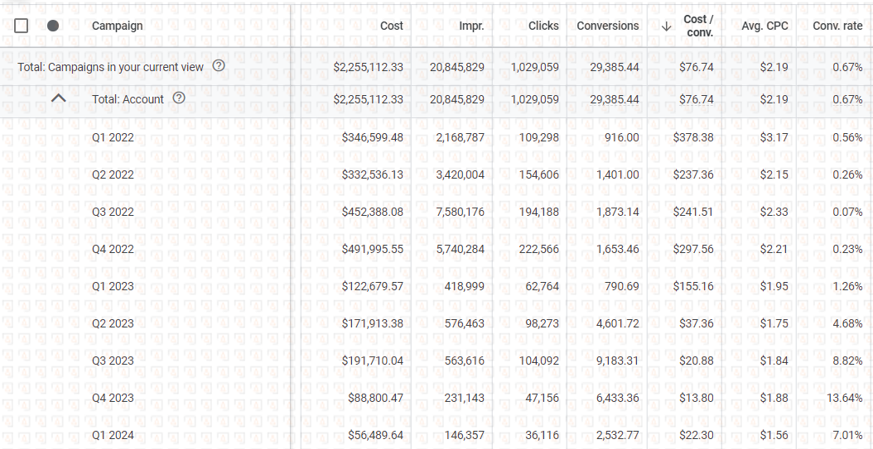Sort by the Conversions column header

click(607, 26)
